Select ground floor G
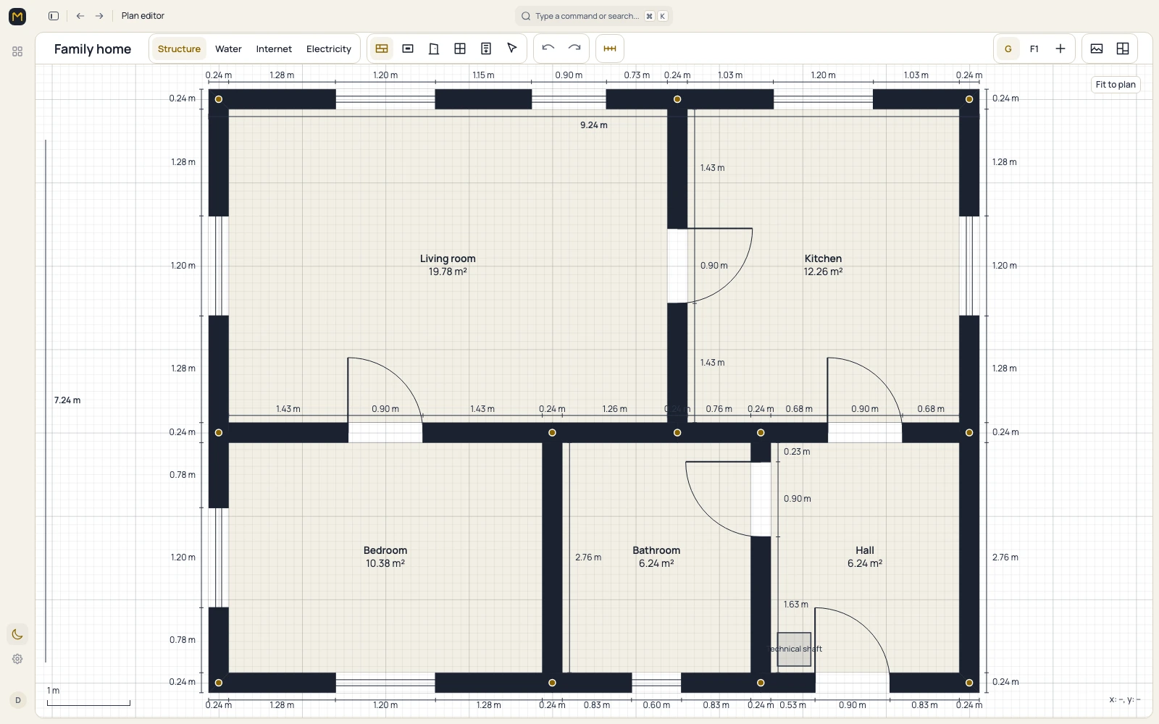The height and width of the screenshot is (724, 1159). click(1008, 49)
